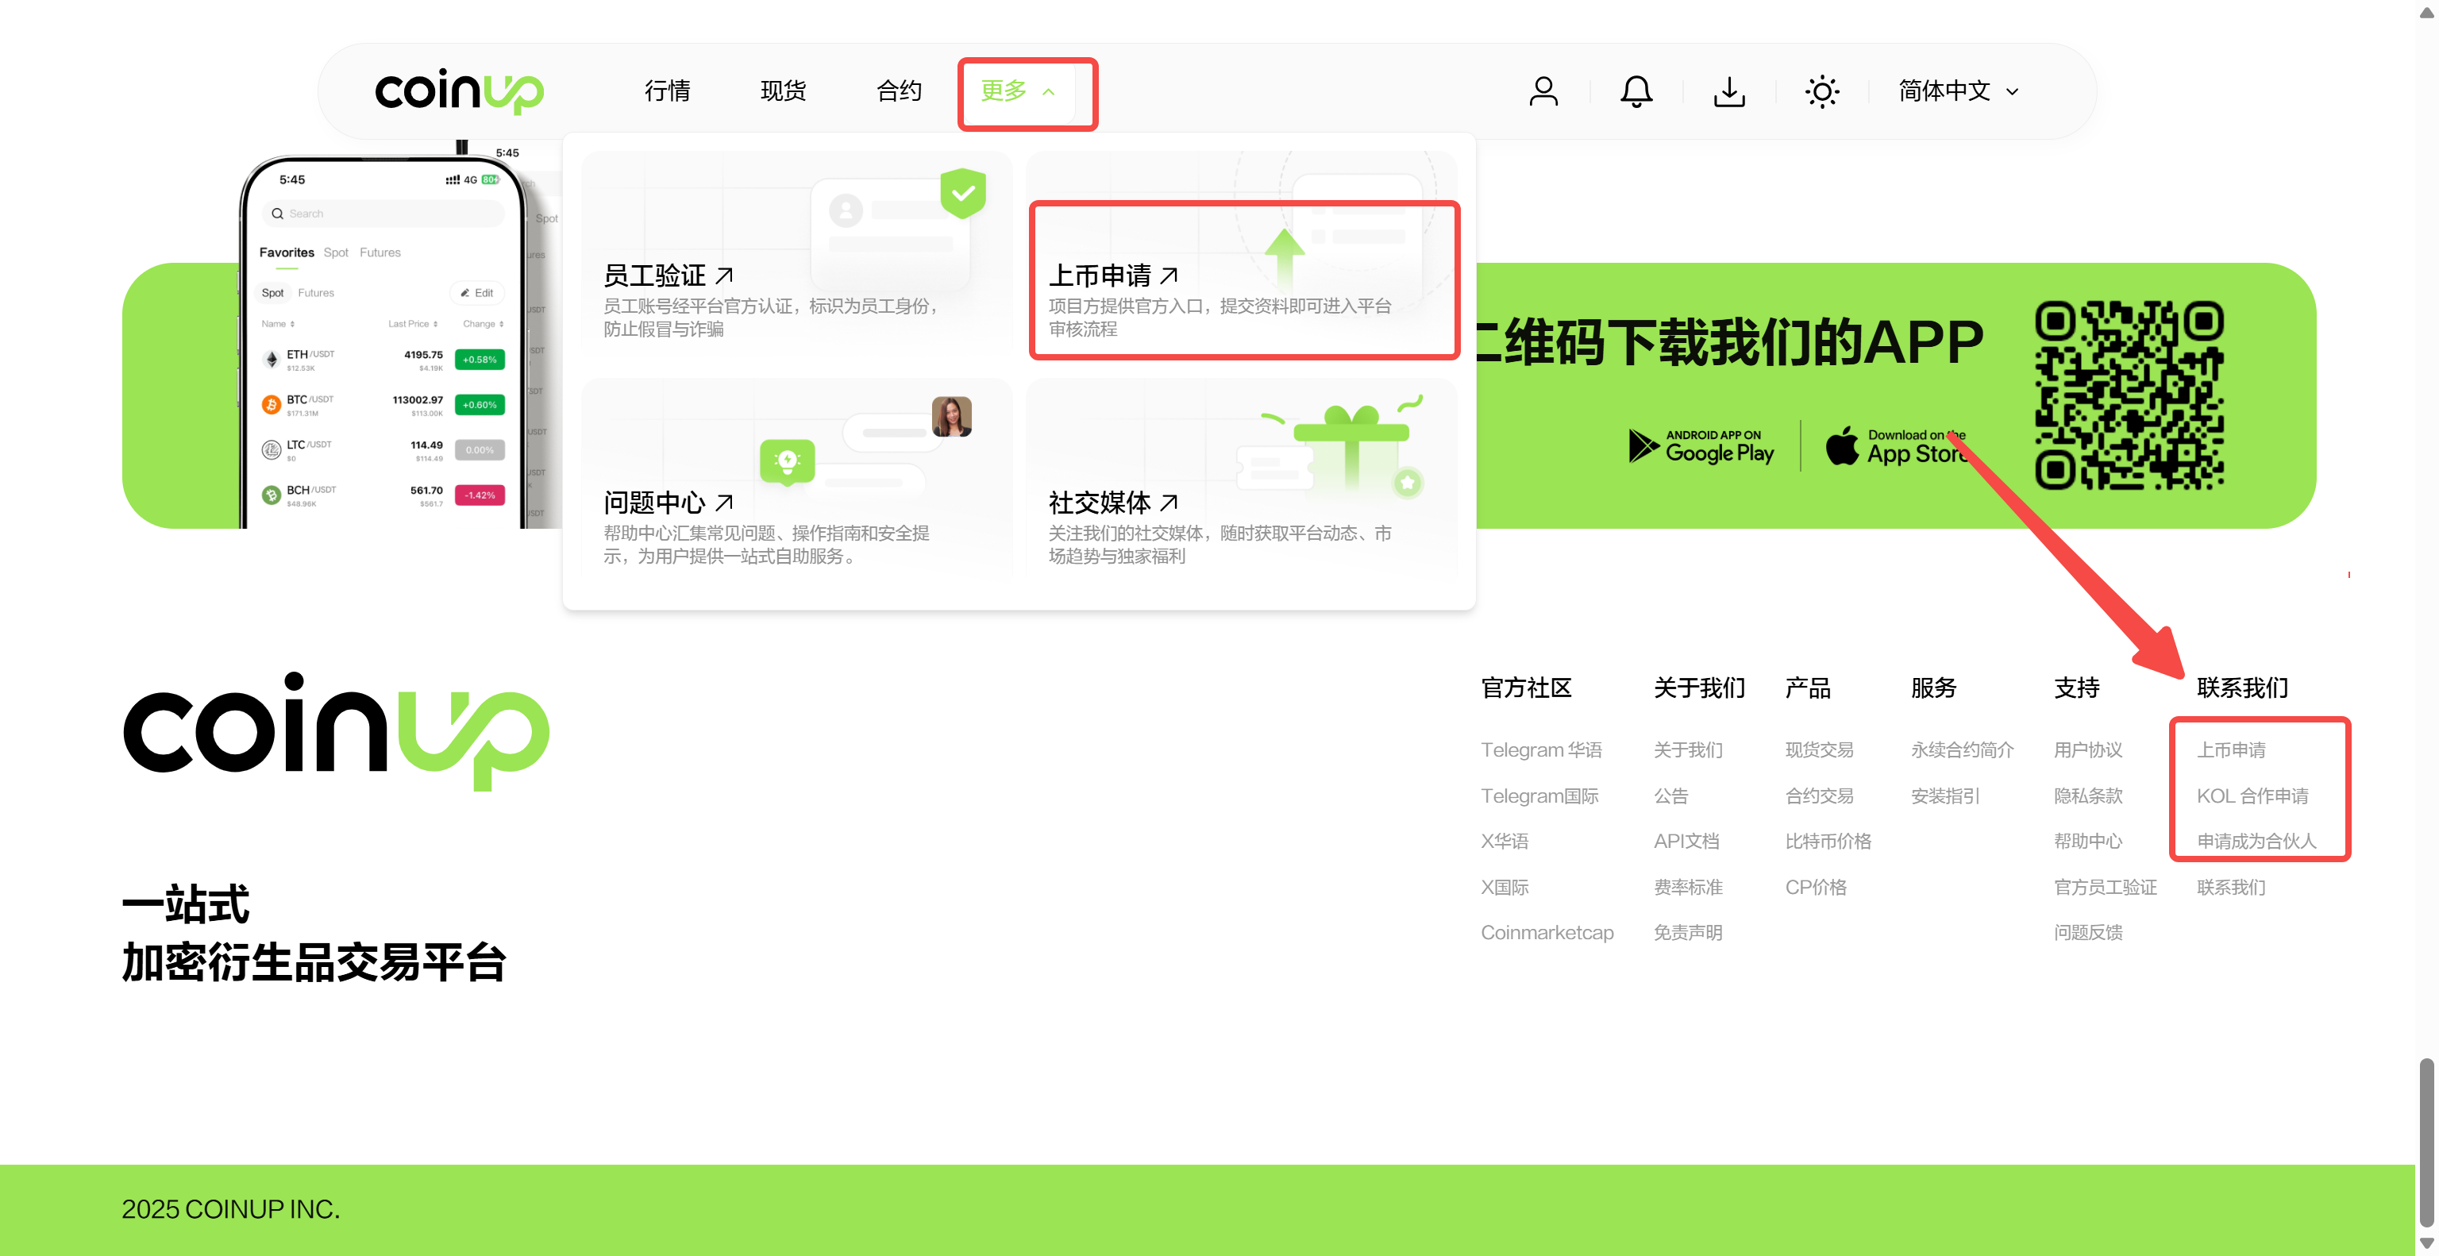
Task: Open 问题反馈 footer link
Action: (x=2088, y=933)
